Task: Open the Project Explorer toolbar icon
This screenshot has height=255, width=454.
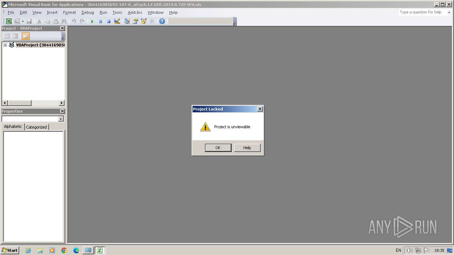Action: click(x=127, y=21)
